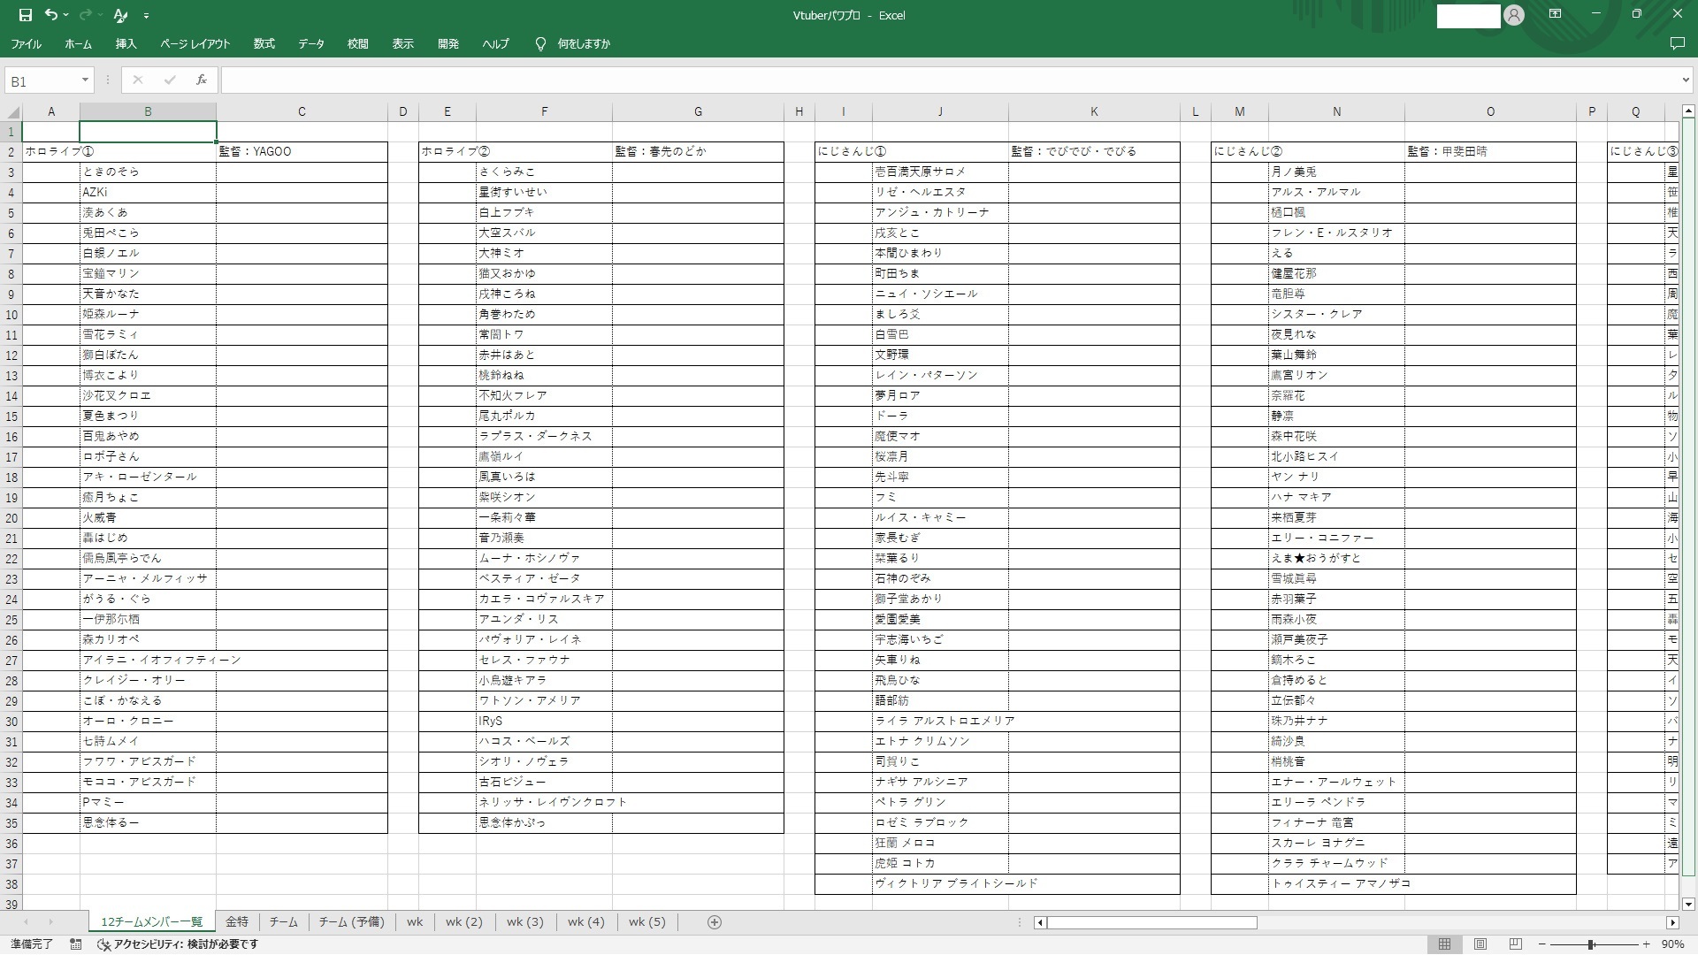Image resolution: width=1698 pixels, height=955 pixels.
Task: Click the spelling check icon in quick access
Action: pyautogui.click(x=121, y=15)
